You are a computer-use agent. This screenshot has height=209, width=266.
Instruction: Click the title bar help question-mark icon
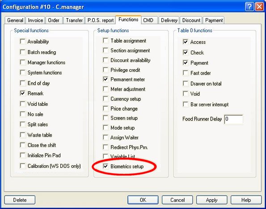coord(249,7)
